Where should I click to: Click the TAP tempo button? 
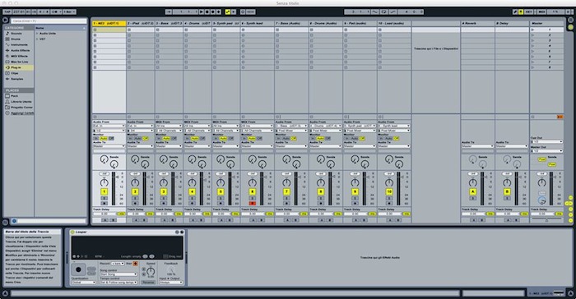[7, 11]
